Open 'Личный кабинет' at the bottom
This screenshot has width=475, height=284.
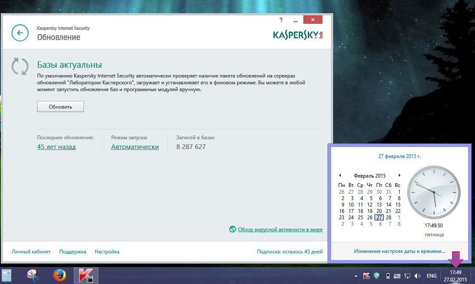coord(31,252)
